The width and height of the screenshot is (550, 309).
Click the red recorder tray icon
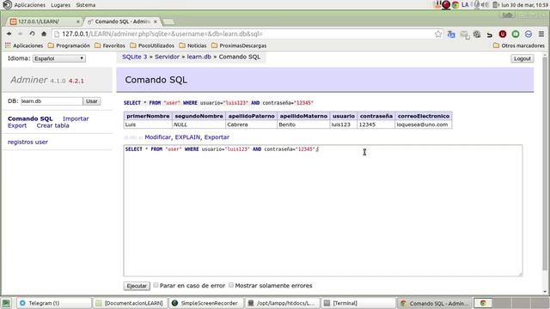point(446,5)
